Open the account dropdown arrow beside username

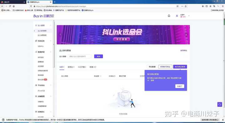coord(189,16)
